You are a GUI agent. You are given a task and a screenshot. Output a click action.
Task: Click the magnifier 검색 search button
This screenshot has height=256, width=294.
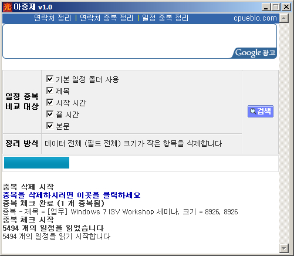(x=261, y=111)
